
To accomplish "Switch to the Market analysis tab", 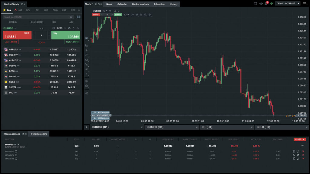I will (x=140, y=4).
